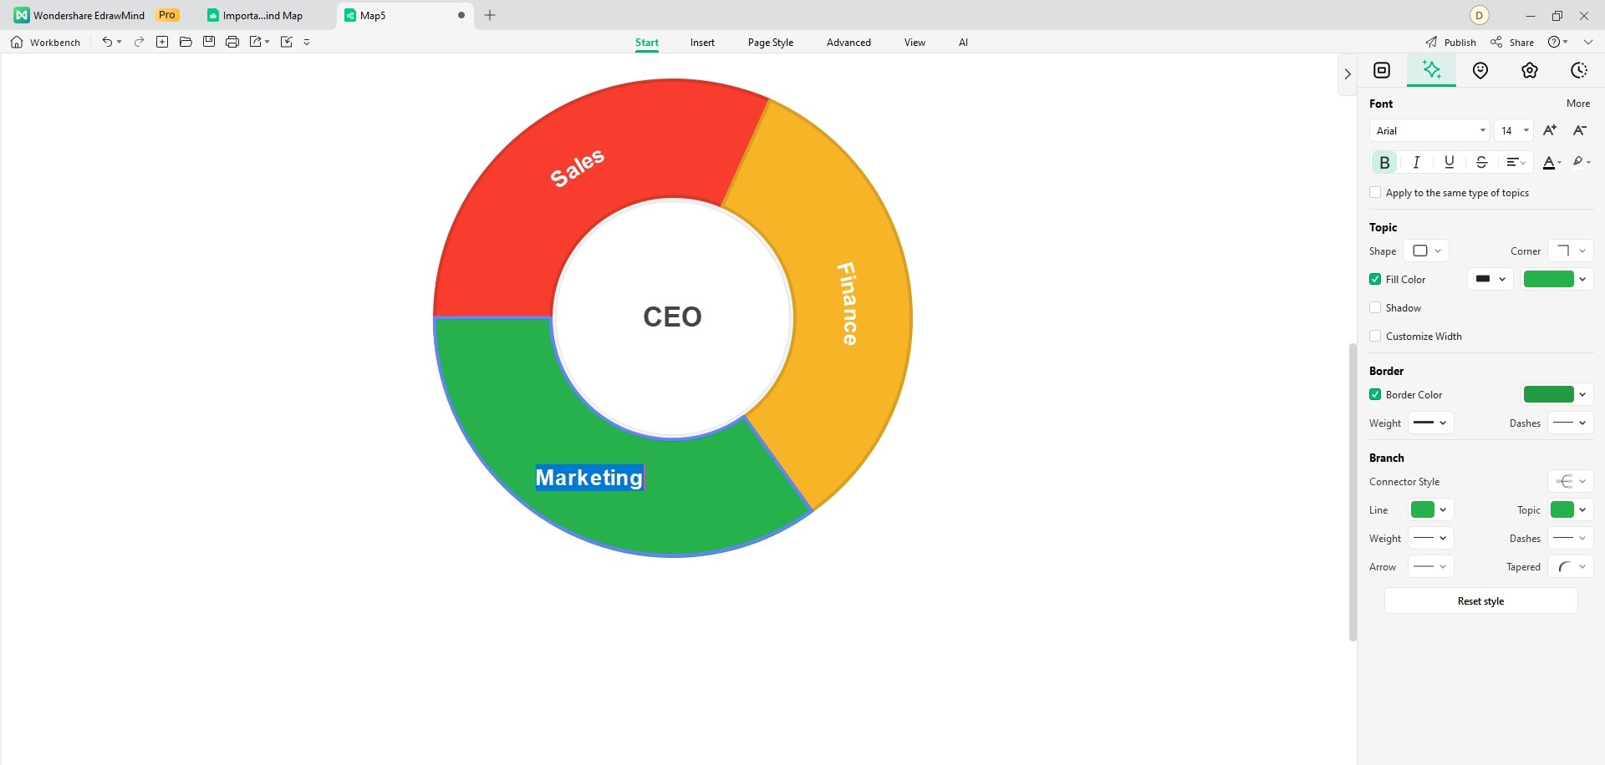Open the topic format panel icon
This screenshot has height=765, width=1605.
(1382, 70)
